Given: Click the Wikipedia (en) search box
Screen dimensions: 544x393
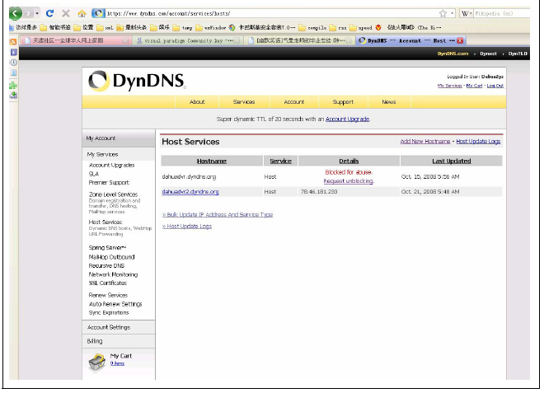Looking at the screenshot, I should pyautogui.click(x=501, y=13).
